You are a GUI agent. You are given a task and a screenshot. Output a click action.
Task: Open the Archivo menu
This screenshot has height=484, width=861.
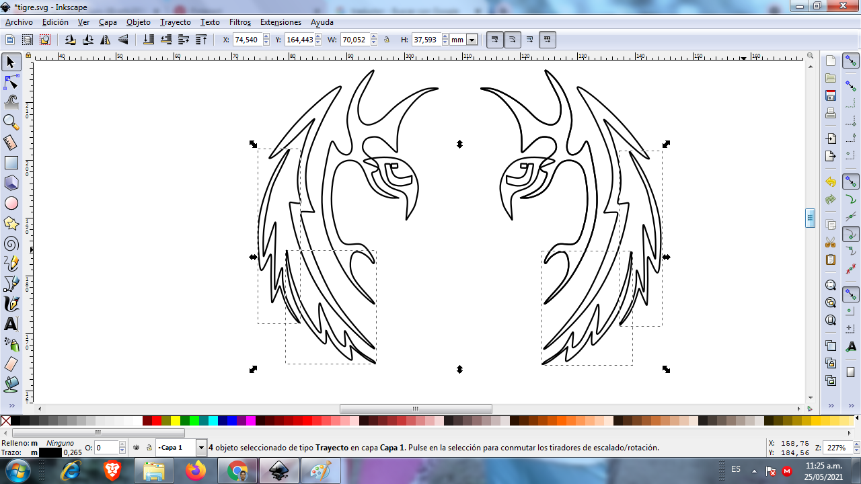pos(19,22)
